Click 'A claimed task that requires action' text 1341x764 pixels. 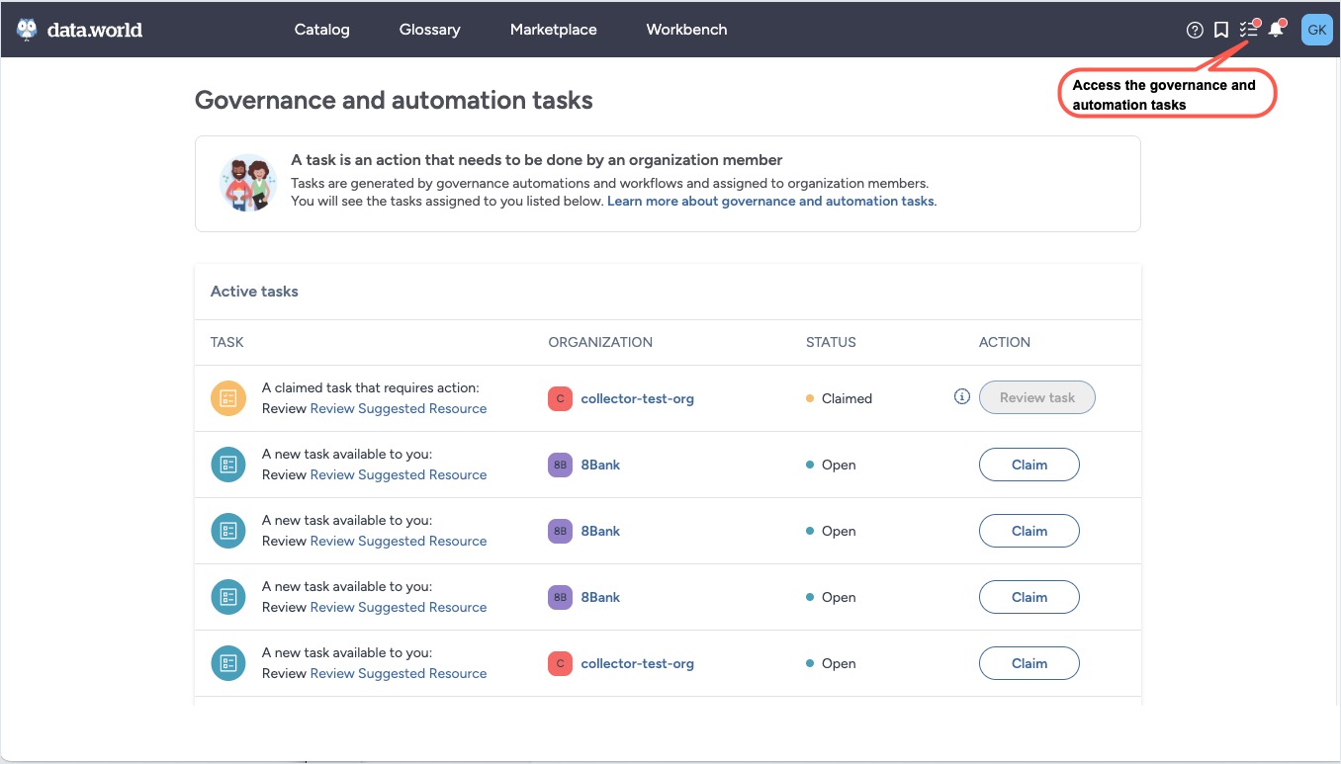pyautogui.click(x=370, y=387)
